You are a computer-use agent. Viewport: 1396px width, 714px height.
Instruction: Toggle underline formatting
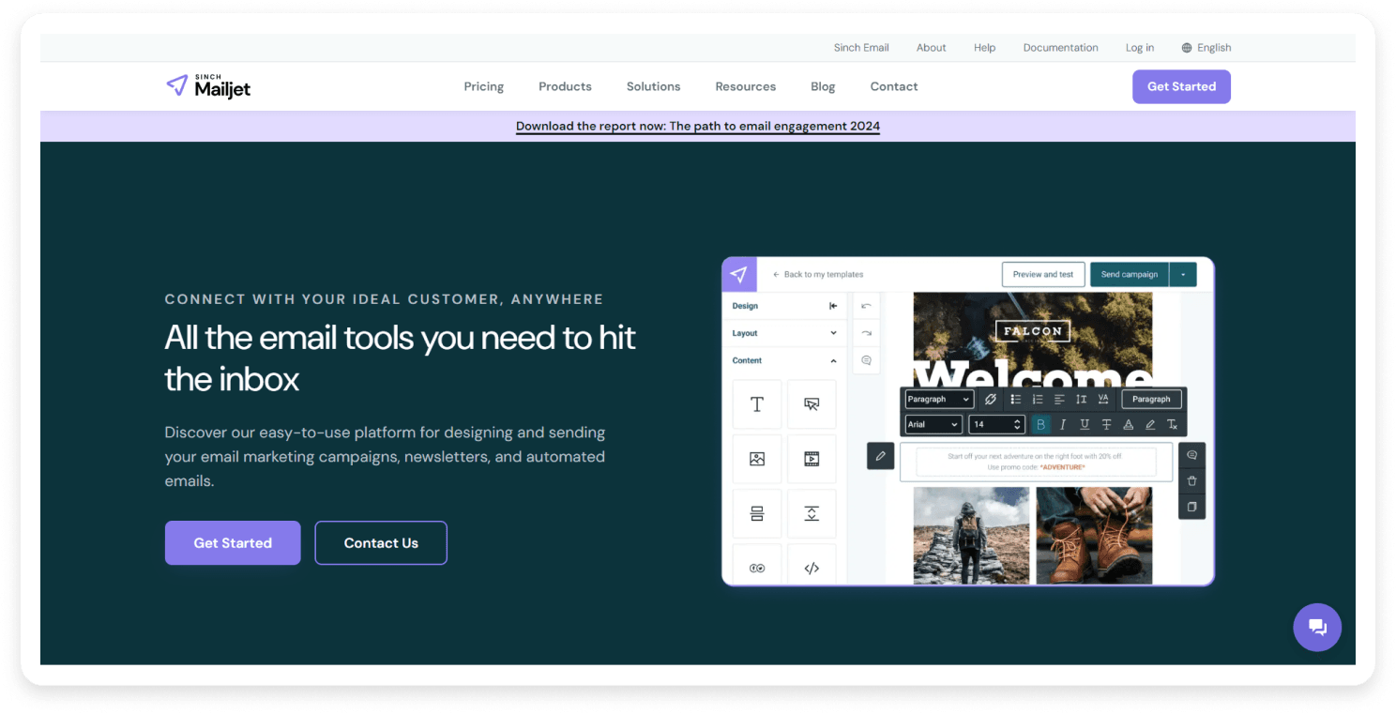click(1085, 425)
